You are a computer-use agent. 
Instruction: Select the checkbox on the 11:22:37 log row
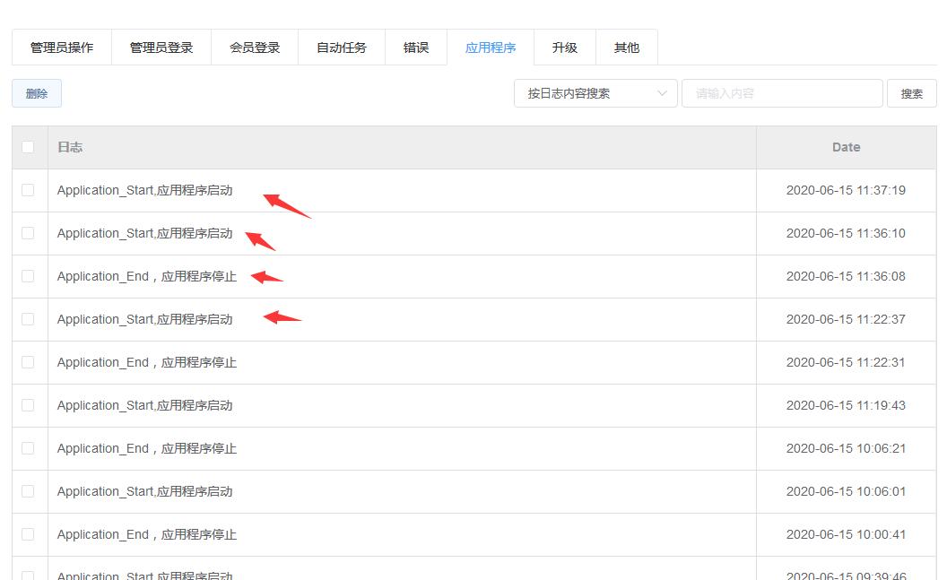[28, 319]
